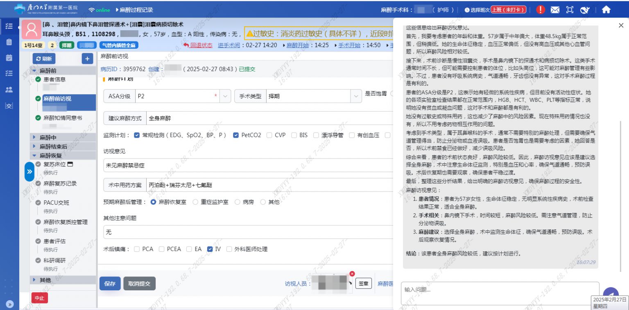Image resolution: width=629 pixels, height=310 pixels.
Task: Open 麻醉复苏记录 tree item
Action: [60, 183]
